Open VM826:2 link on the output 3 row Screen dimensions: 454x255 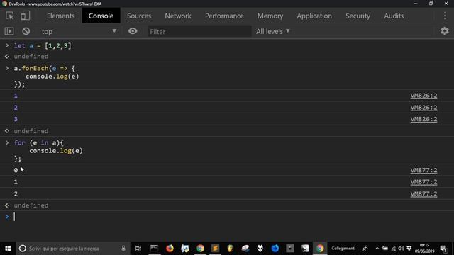pos(423,119)
